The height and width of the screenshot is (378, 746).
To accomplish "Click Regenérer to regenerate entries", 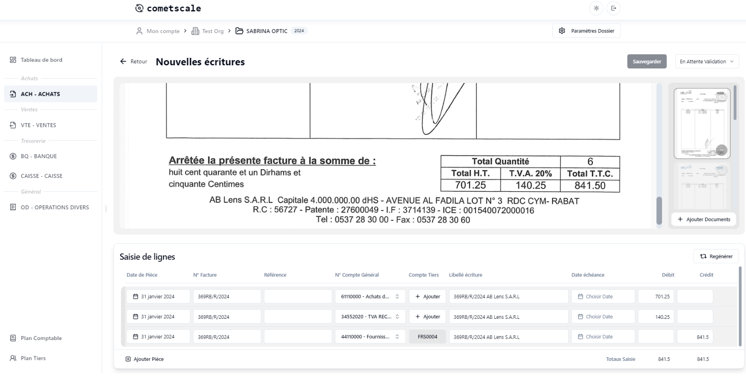I will 716,256.
